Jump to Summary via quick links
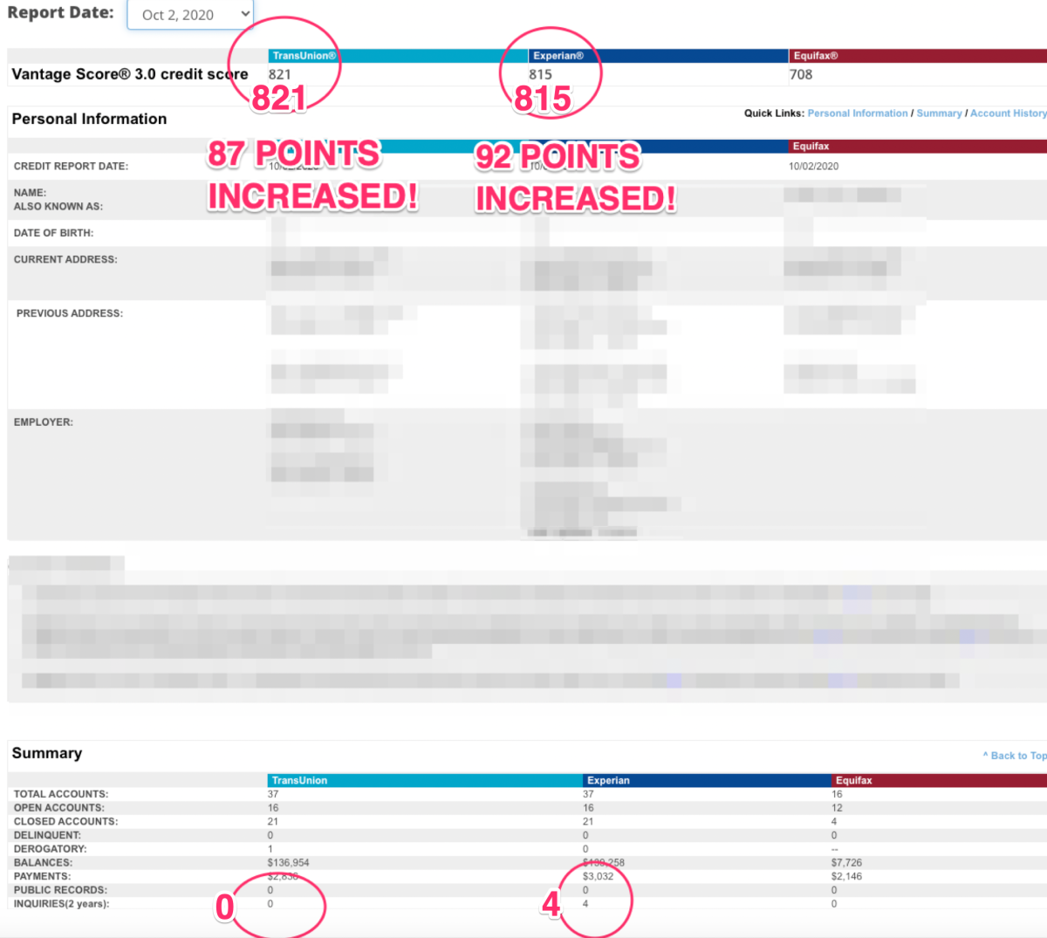This screenshot has width=1047, height=938. (939, 113)
